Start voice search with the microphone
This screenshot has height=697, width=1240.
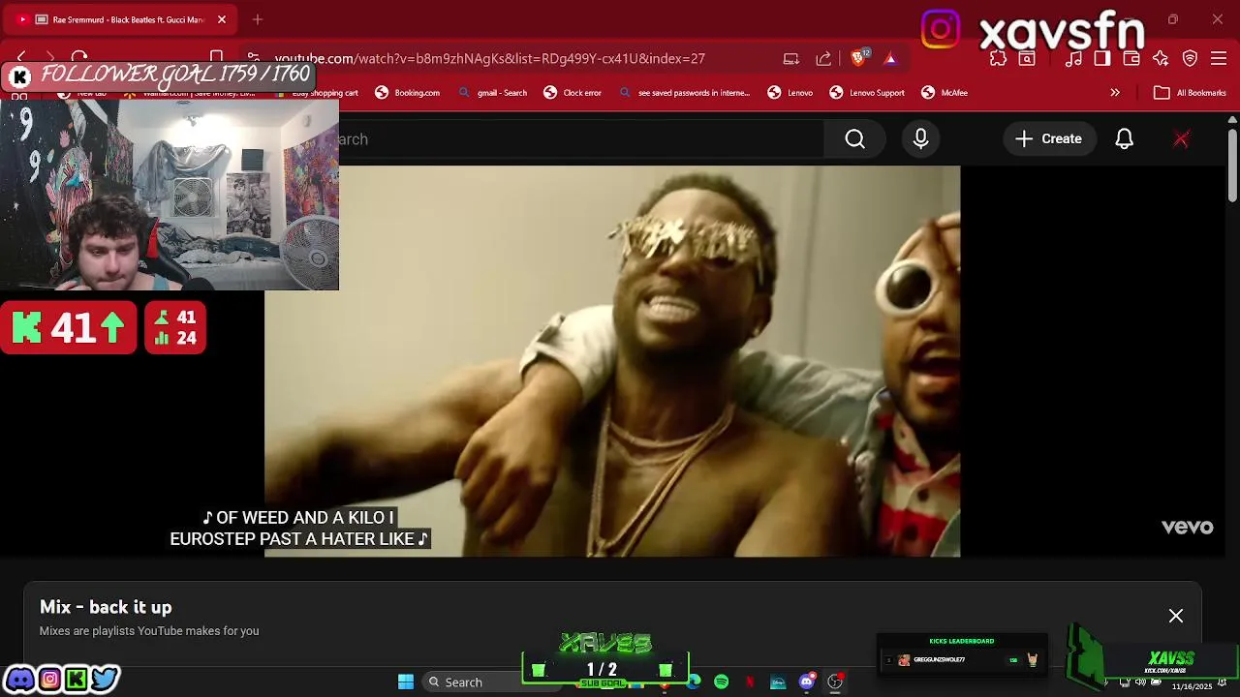(921, 139)
